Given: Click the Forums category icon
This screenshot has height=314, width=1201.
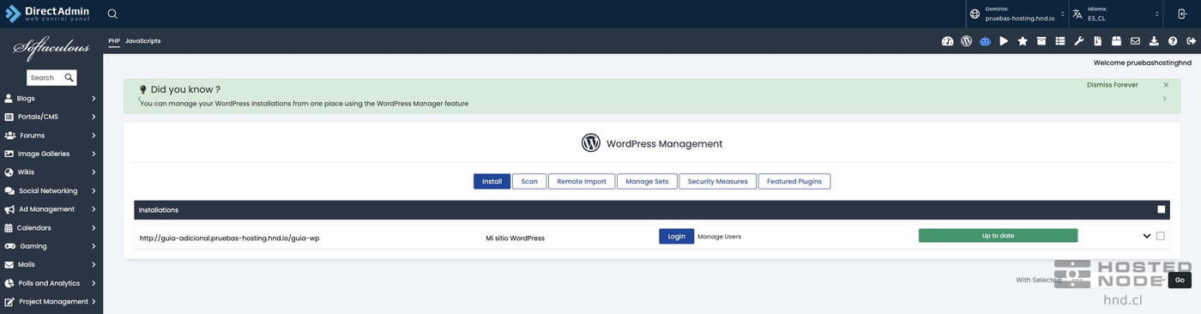Looking at the screenshot, I should pos(10,136).
